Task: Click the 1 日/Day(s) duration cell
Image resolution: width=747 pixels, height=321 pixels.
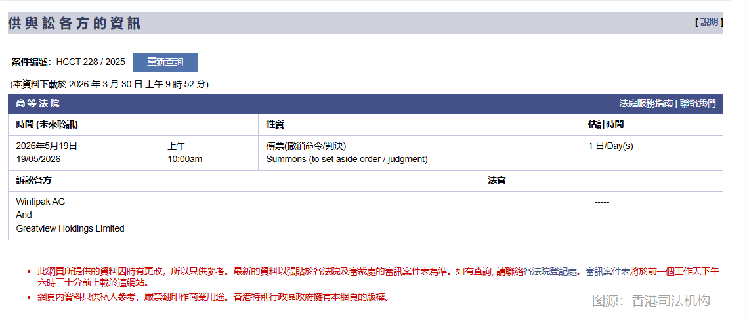Action: click(610, 146)
